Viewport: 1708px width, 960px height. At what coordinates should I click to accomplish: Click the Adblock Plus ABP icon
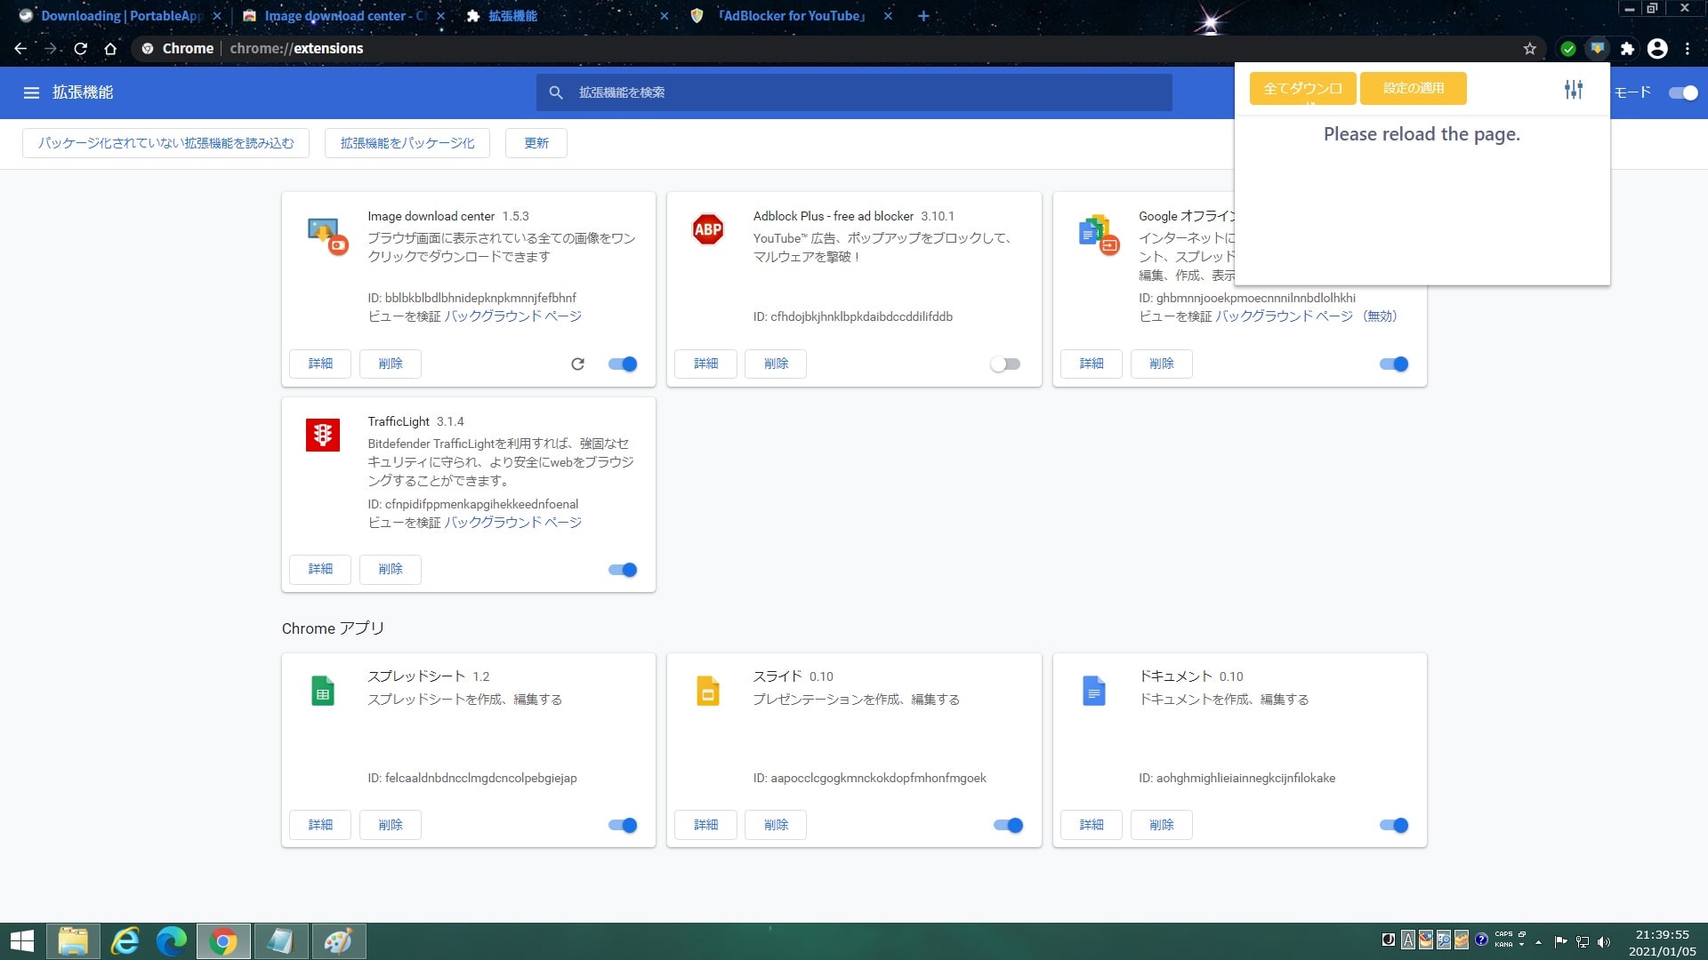coord(708,230)
